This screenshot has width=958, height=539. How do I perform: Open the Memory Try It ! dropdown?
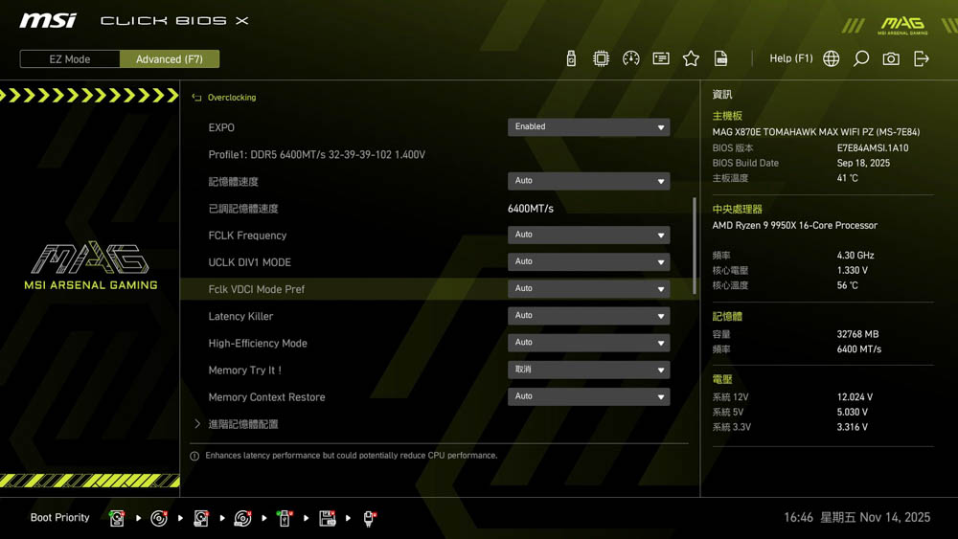click(588, 370)
